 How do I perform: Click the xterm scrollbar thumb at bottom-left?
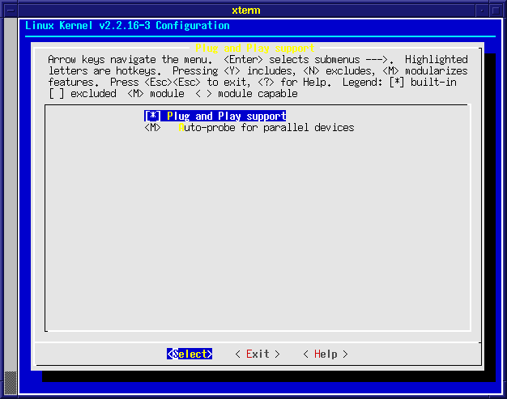click(x=11, y=381)
